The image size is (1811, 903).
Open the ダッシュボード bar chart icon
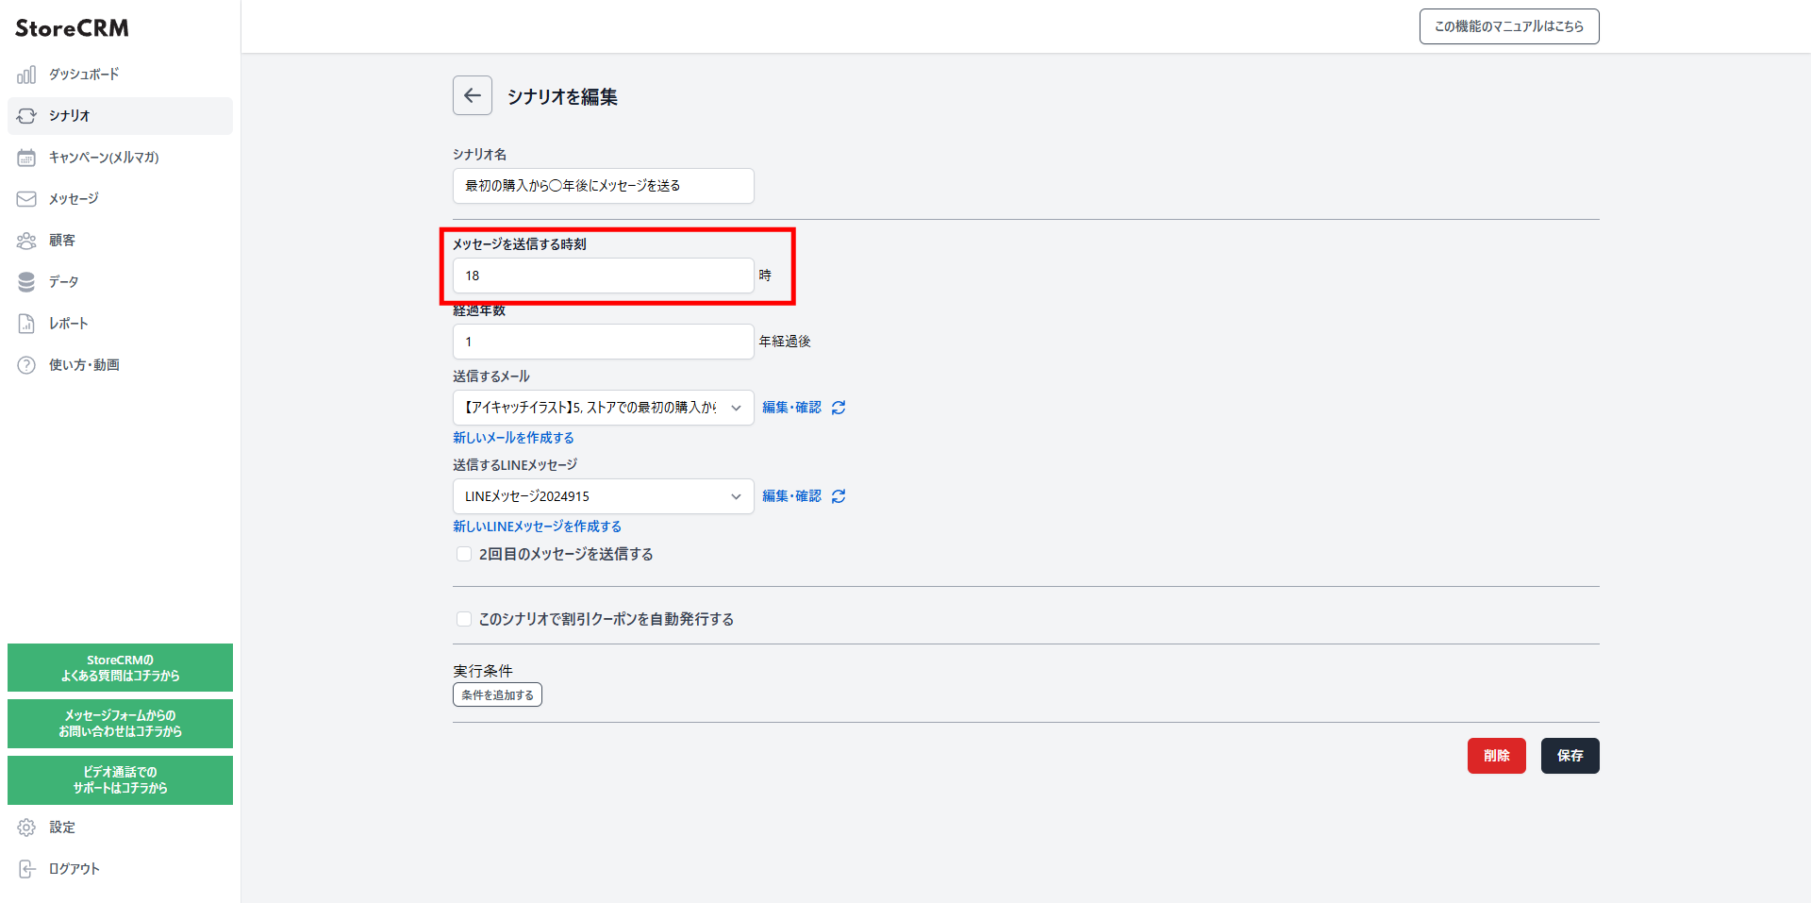(26, 75)
